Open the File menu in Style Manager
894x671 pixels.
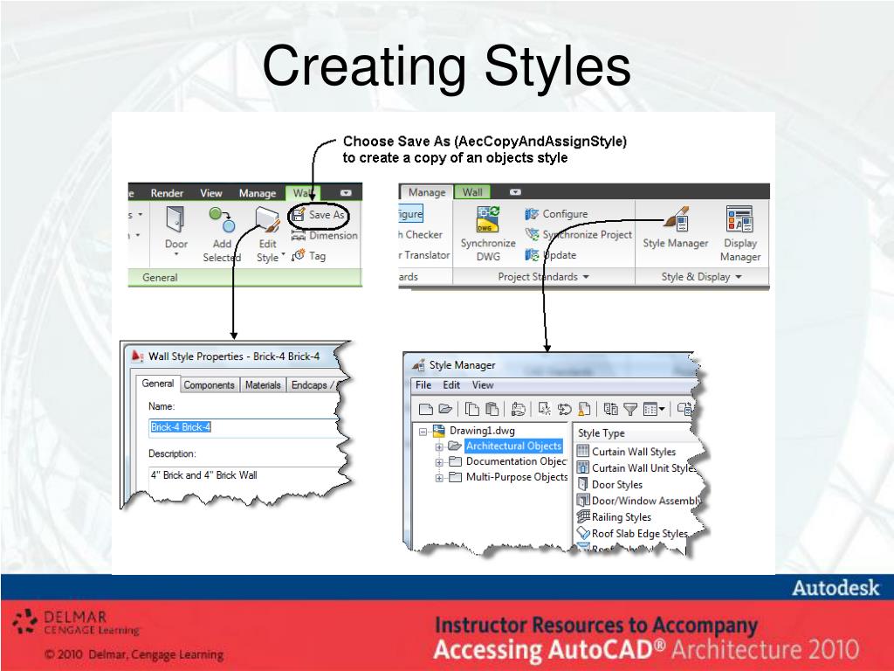(423, 385)
